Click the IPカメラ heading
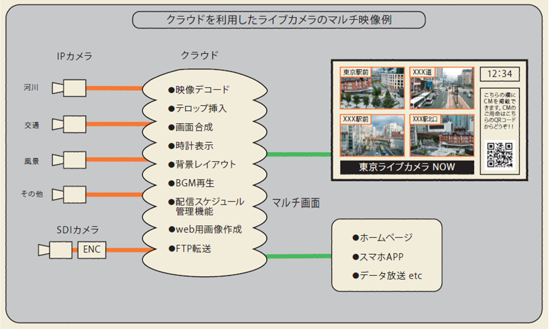This screenshot has height=329, width=549. click(x=74, y=57)
